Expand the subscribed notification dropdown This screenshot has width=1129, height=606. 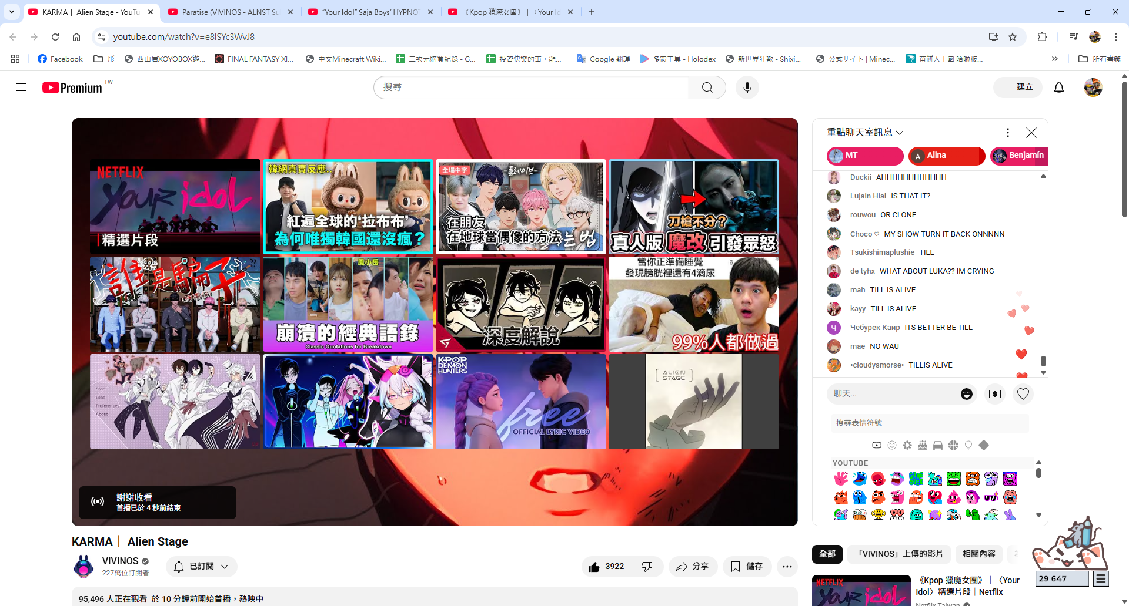202,567
